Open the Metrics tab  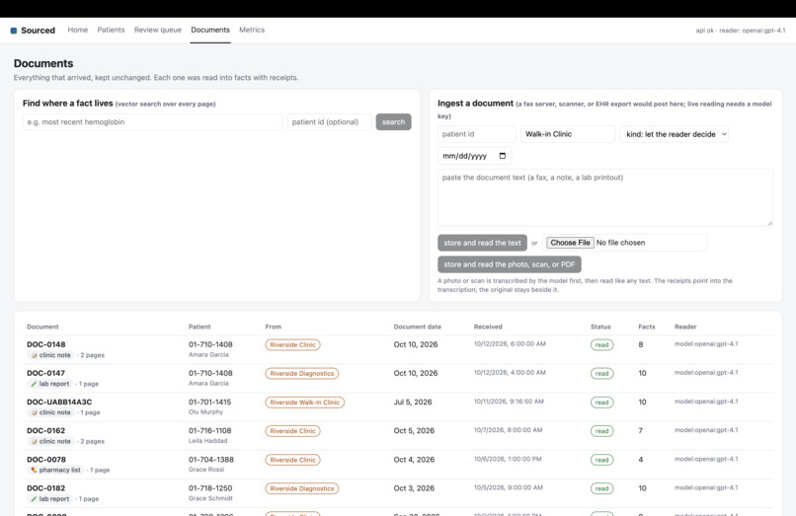point(252,30)
